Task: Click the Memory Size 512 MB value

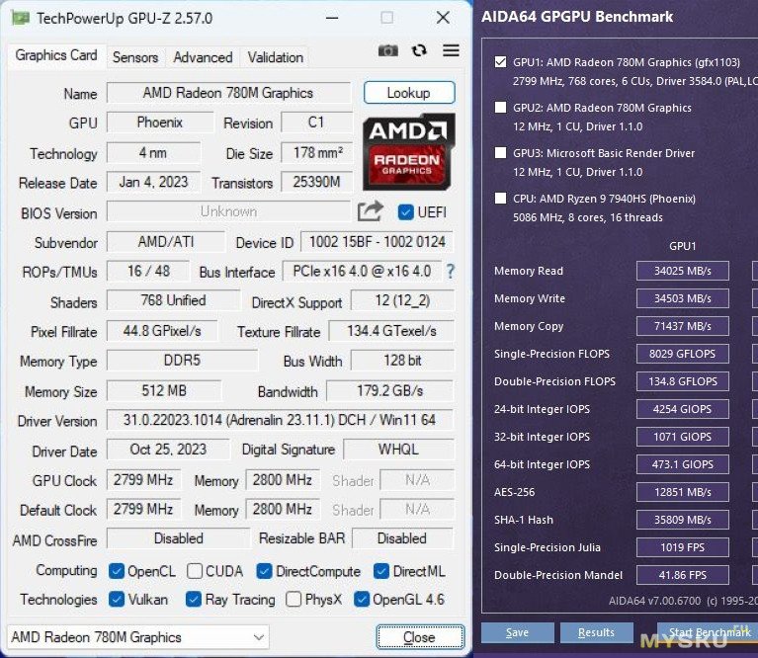Action: point(164,390)
